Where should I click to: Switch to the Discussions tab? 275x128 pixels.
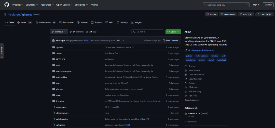(66, 22)
